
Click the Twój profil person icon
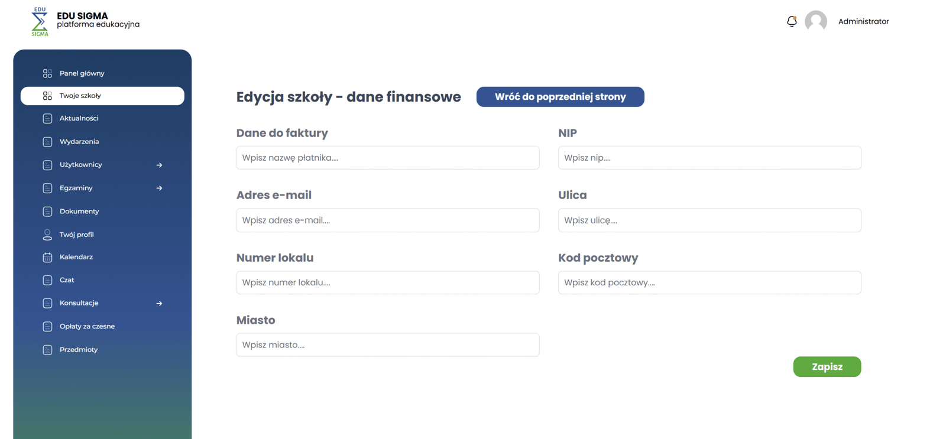click(x=47, y=235)
